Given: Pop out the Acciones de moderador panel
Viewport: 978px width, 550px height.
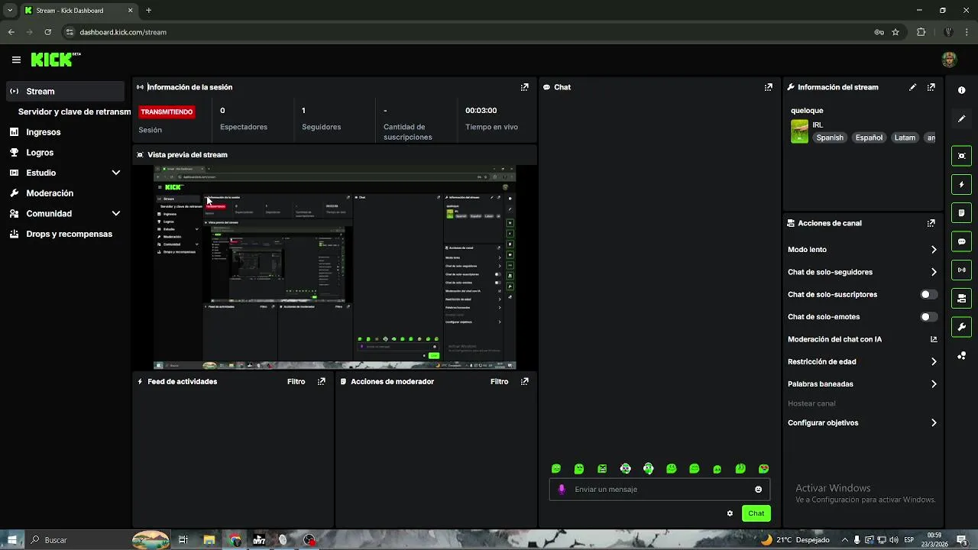Looking at the screenshot, I should coord(524,381).
